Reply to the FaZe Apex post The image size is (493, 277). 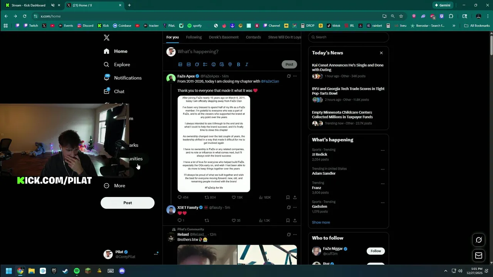click(183, 197)
